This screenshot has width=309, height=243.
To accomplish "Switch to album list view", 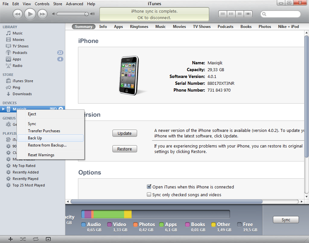I will pyautogui.click(x=231, y=14).
